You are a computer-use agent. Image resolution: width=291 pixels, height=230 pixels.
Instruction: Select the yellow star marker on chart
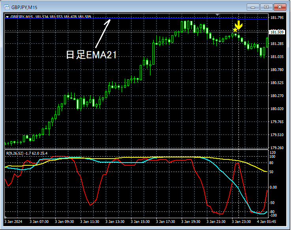(x=235, y=30)
